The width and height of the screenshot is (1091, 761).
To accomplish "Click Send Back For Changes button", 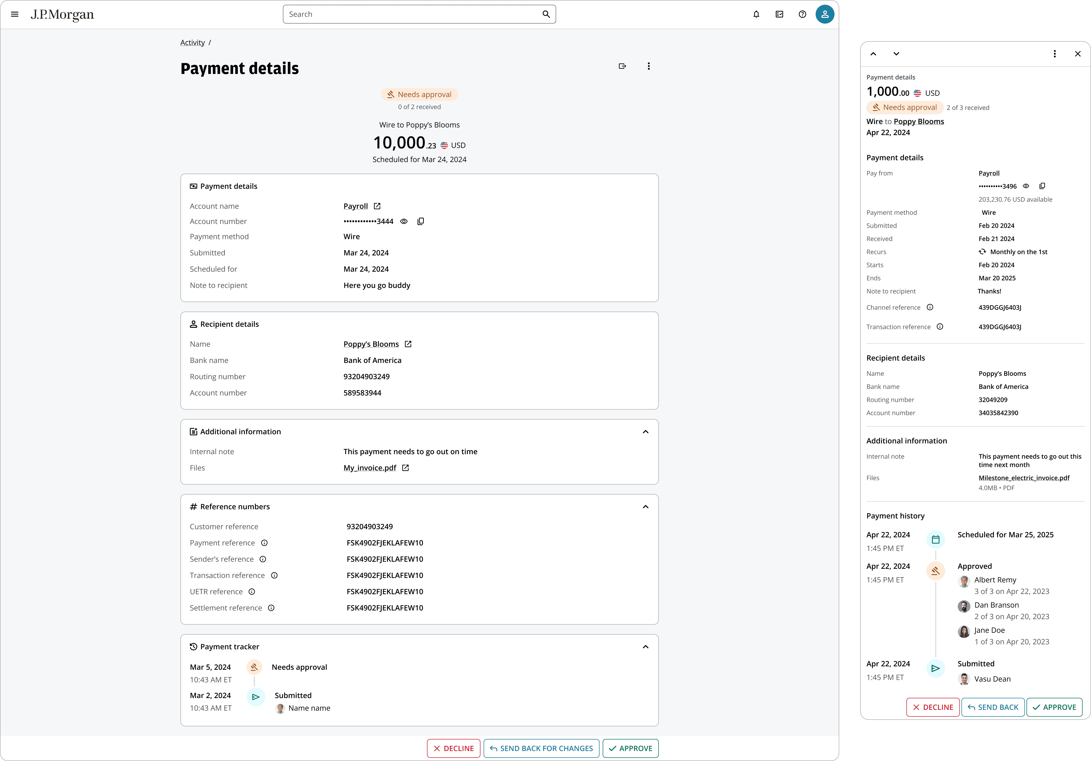I will (x=541, y=748).
